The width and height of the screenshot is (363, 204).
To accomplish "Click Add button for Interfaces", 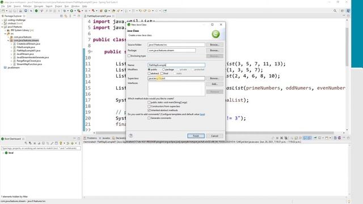I will [x=214, y=84].
